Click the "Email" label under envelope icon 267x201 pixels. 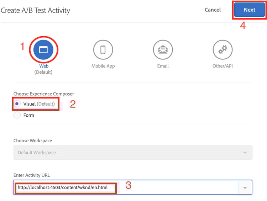click(163, 66)
